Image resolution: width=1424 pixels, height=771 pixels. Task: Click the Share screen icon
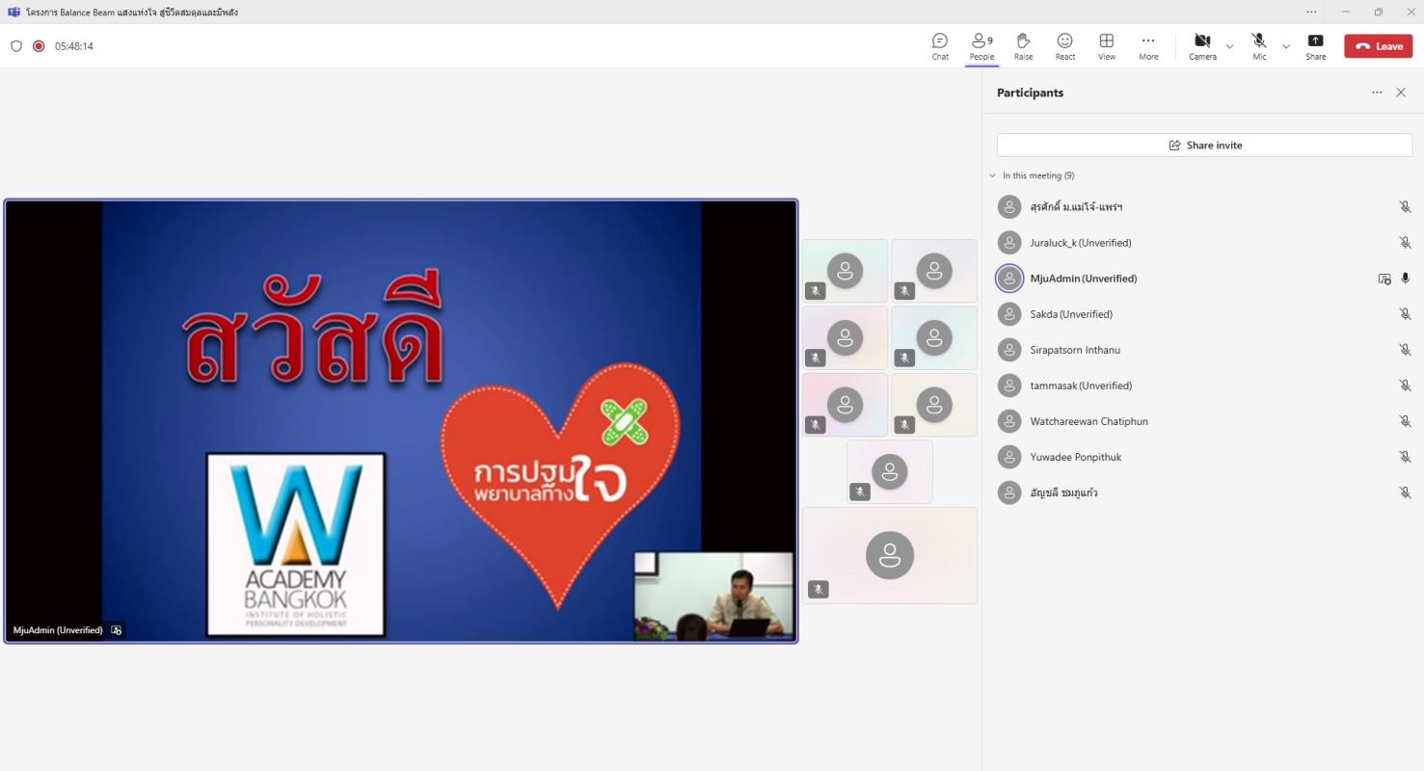[x=1315, y=45]
